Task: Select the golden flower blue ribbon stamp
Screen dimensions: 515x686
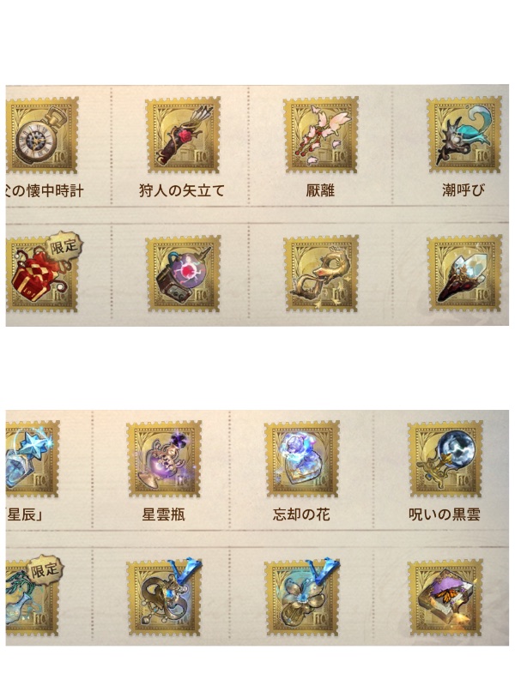Action: point(302,597)
